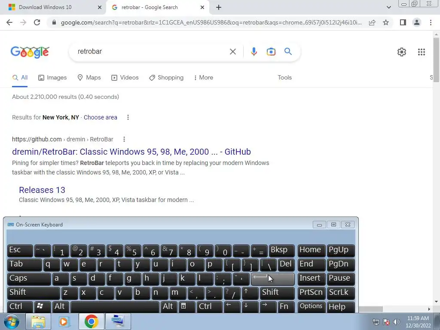Click Bksp key on On-Screen Keyboard

point(282,251)
